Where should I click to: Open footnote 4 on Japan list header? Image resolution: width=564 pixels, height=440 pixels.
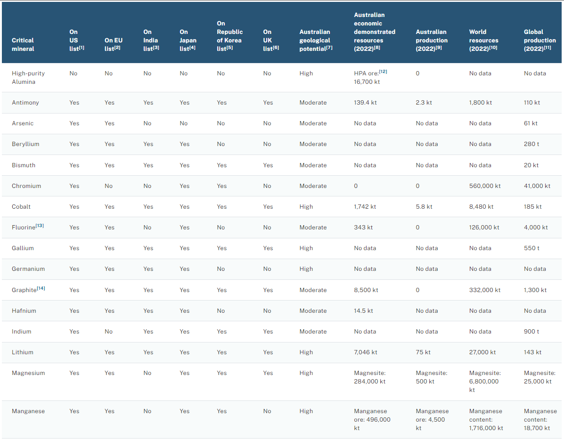(193, 48)
